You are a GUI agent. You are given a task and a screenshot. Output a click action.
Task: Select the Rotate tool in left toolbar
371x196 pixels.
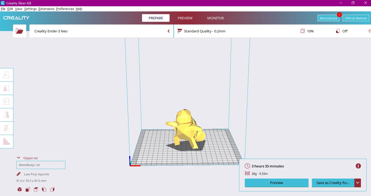point(7,102)
